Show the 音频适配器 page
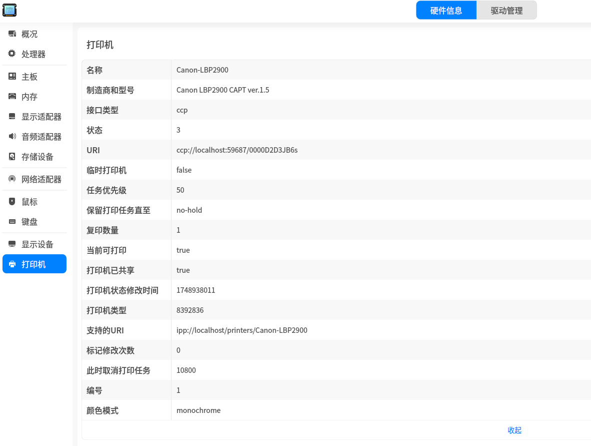This screenshot has width=591, height=446. 34,137
